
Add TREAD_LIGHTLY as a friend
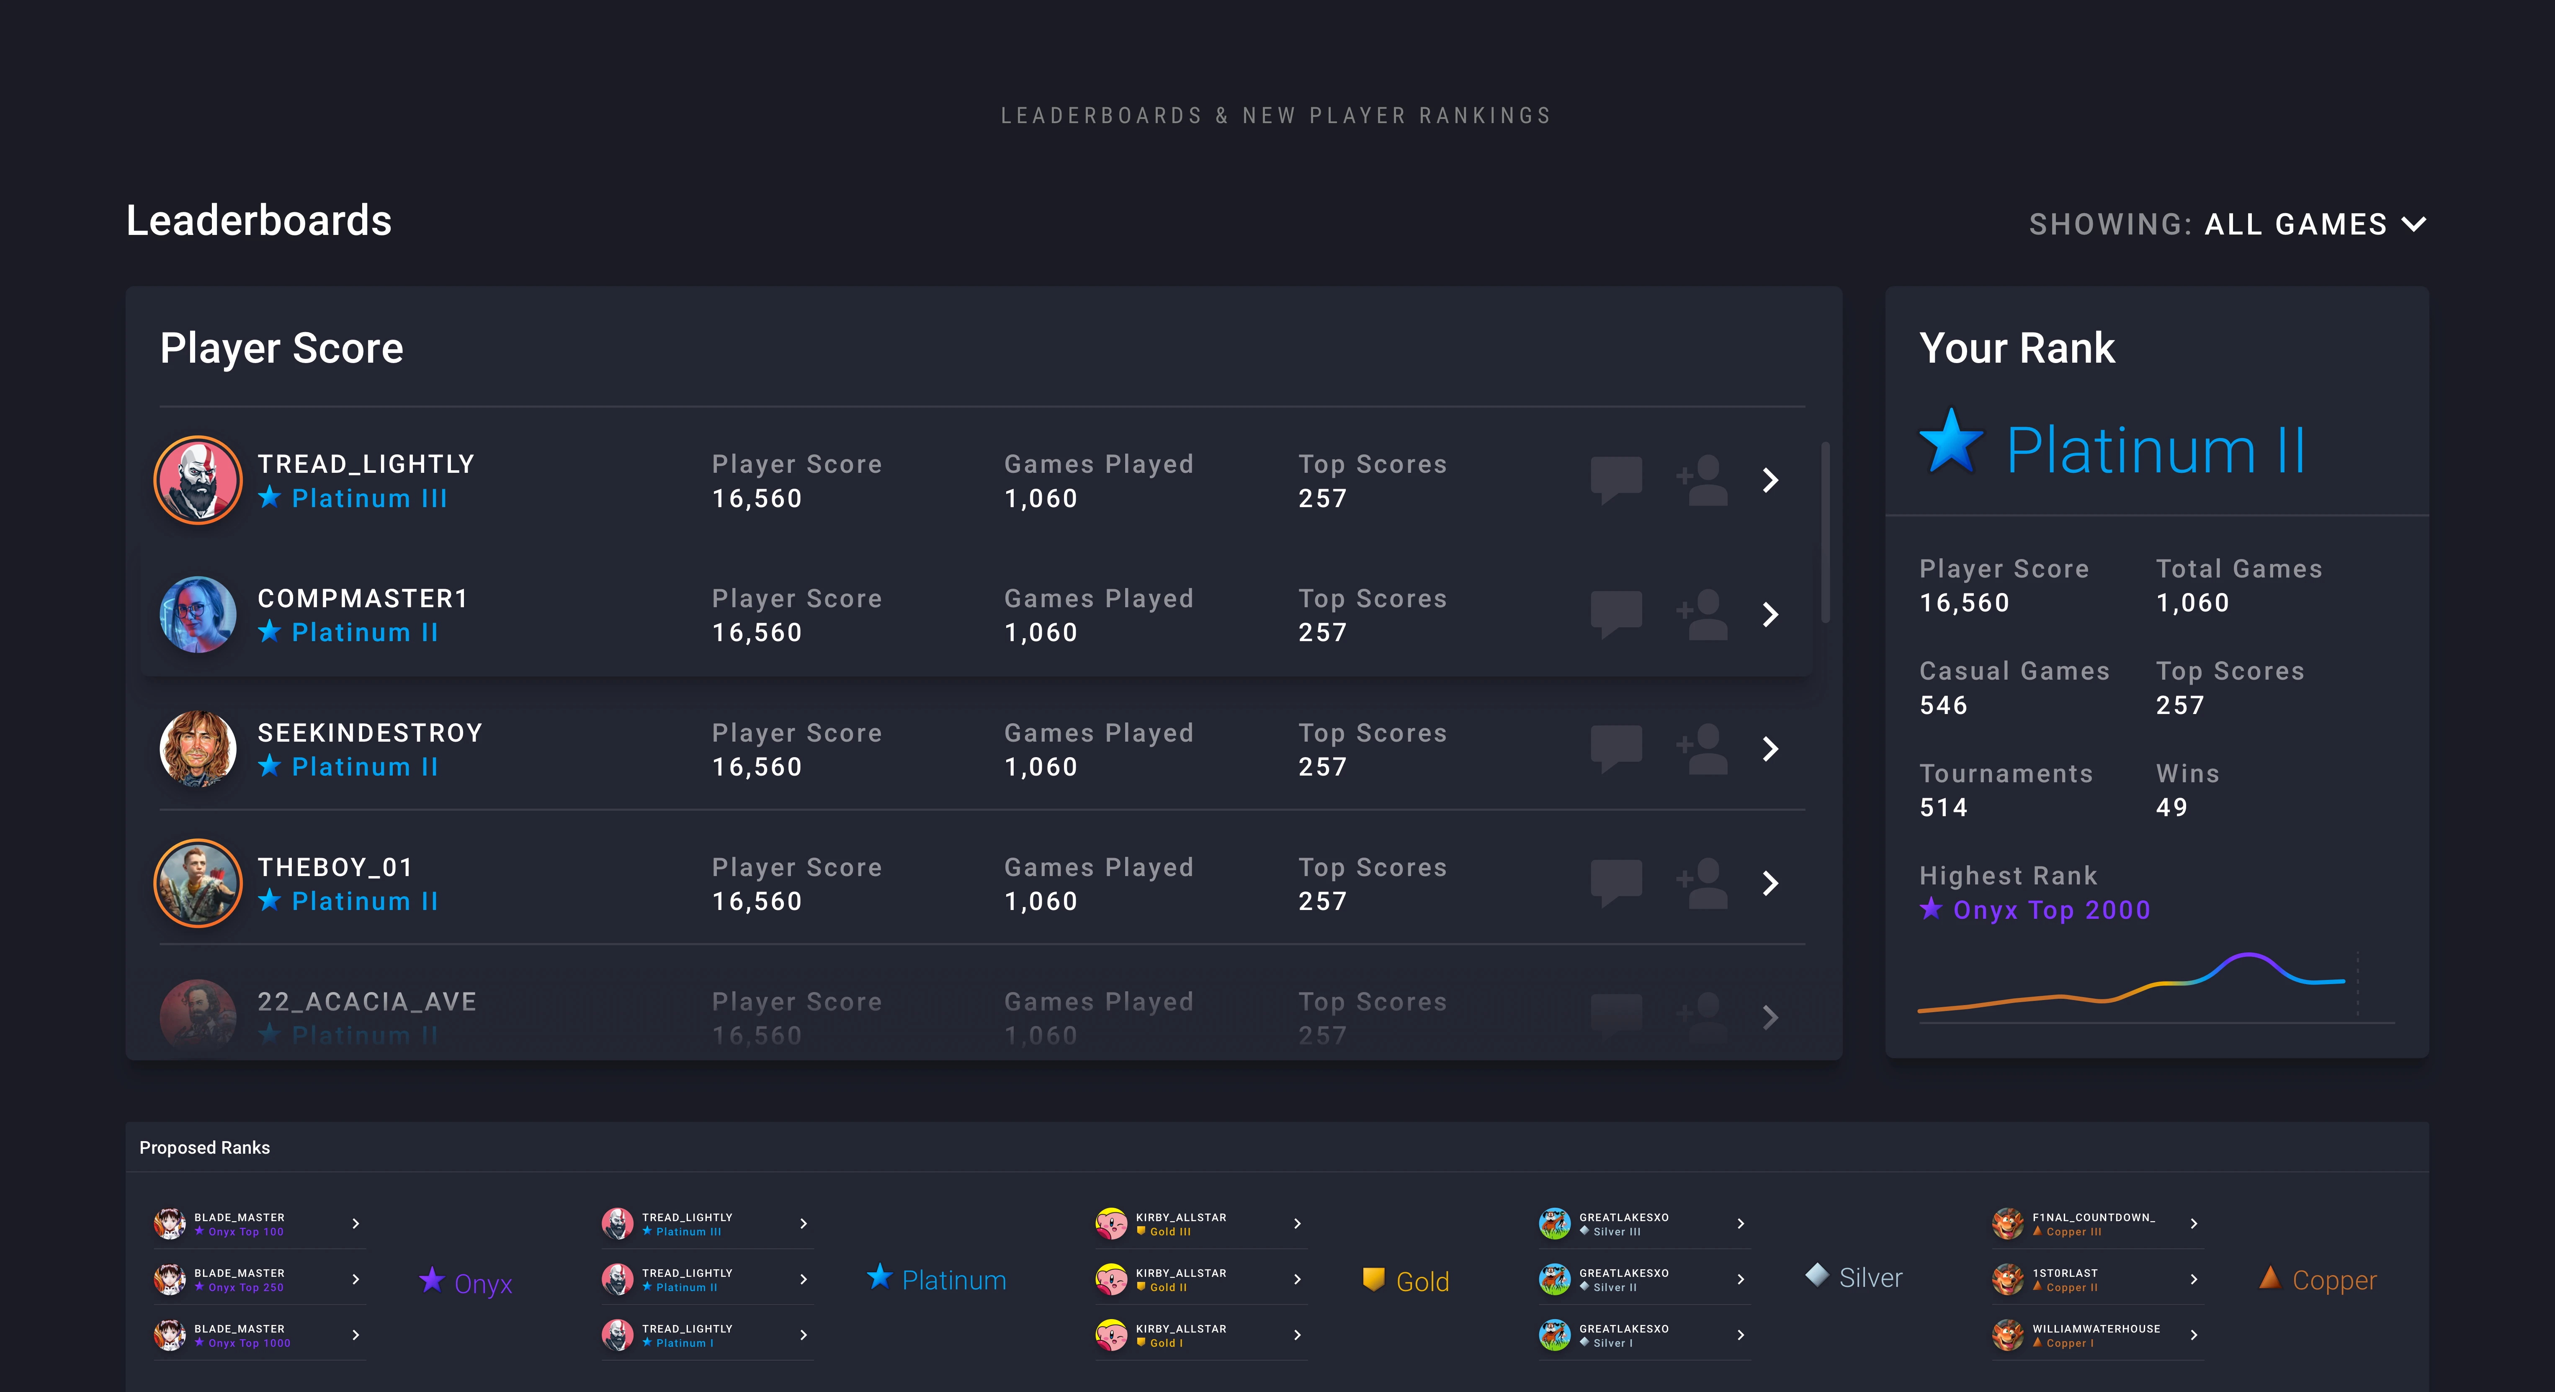click(x=1702, y=480)
